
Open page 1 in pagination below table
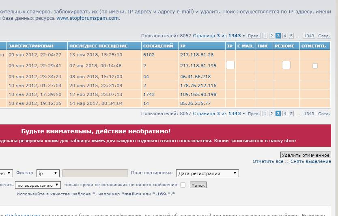(265, 113)
